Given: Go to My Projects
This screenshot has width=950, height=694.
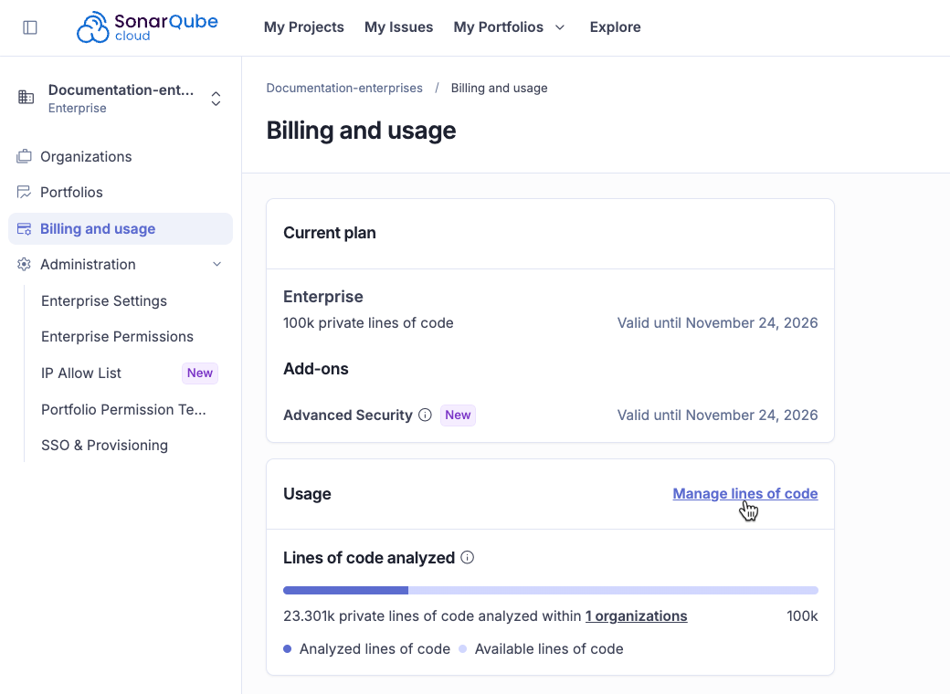Looking at the screenshot, I should tap(303, 27).
